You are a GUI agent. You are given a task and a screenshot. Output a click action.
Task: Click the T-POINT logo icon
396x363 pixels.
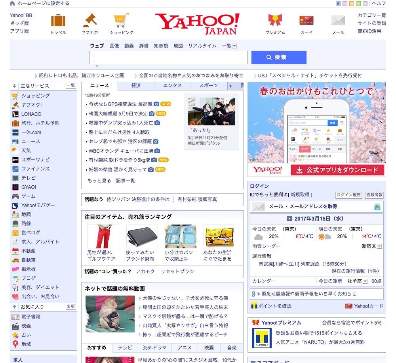point(262,338)
